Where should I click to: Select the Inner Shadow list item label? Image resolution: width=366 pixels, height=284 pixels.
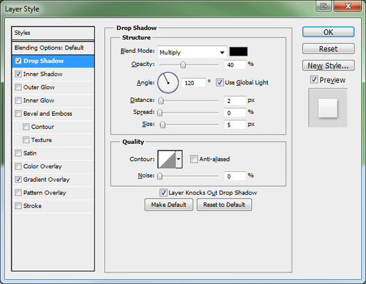pos(43,74)
